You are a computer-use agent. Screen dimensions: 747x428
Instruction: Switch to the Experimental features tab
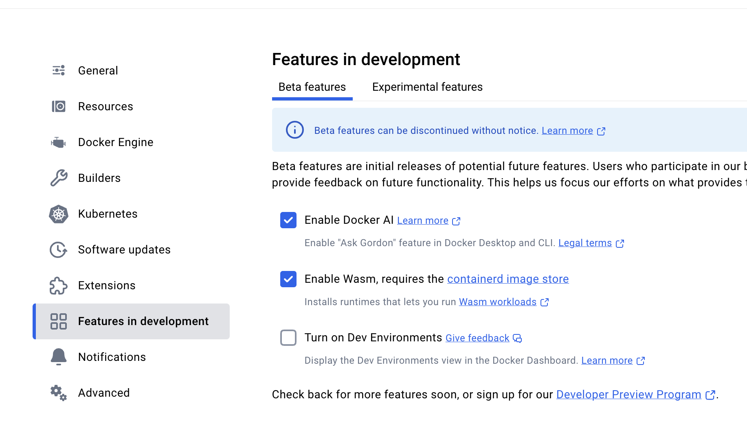click(427, 87)
